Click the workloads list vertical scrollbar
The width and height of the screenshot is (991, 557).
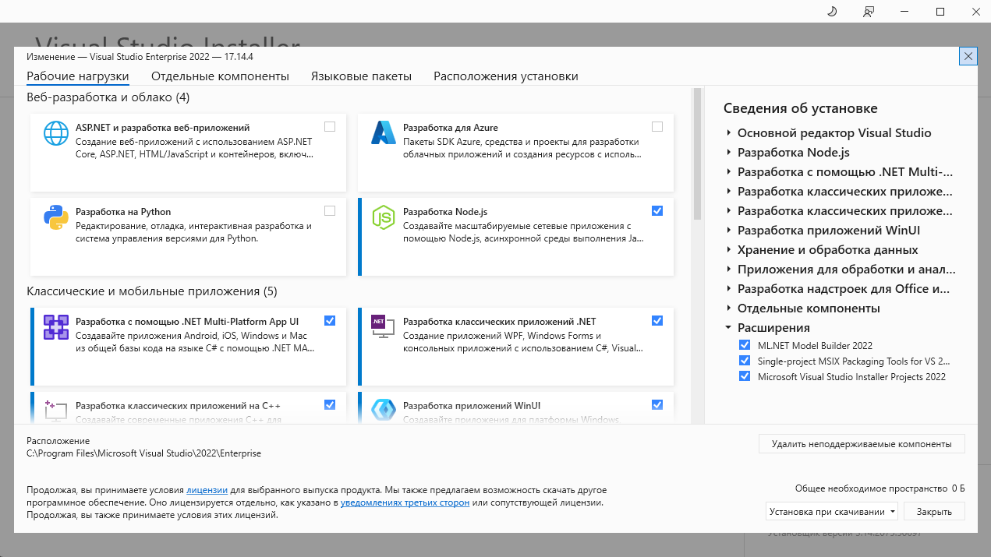(697, 156)
